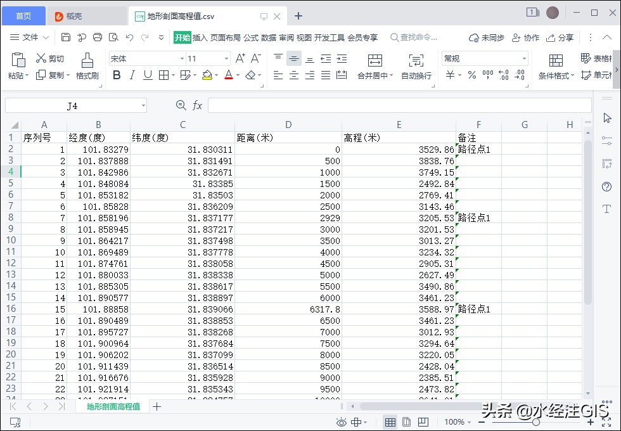Click the save icon in quick toolbar
Screen dimensions: 621x431
pos(66,37)
